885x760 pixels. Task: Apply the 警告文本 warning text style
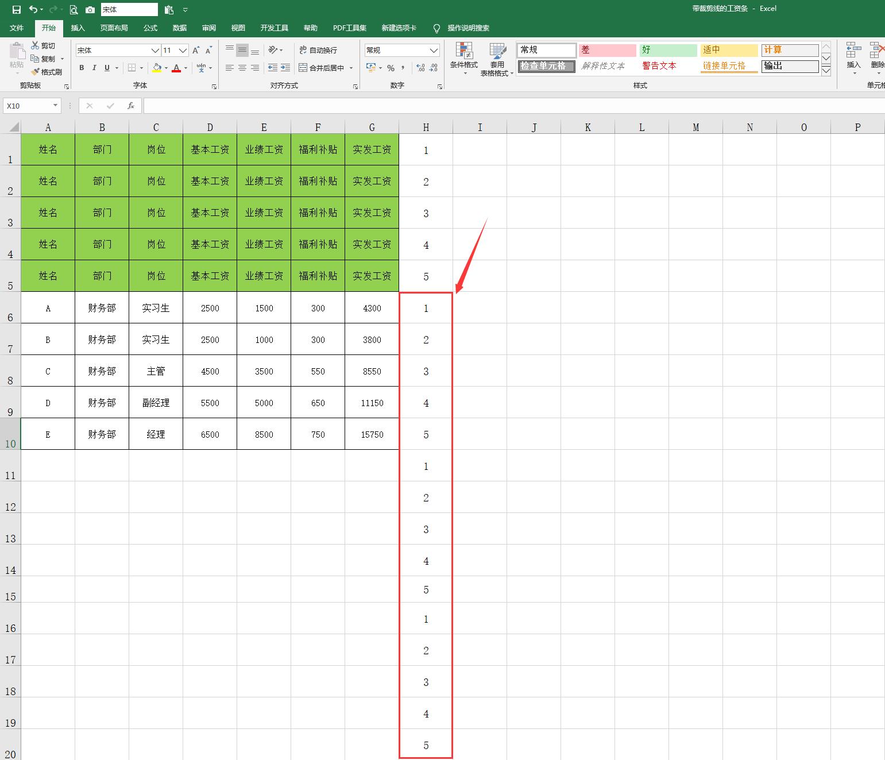click(668, 66)
